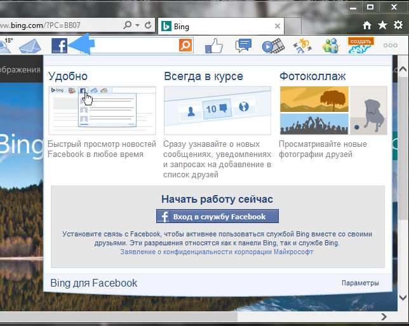Open Заявление о конфиденциальности корпорации Майкрософт link
409x326 pixels.
click(x=217, y=252)
